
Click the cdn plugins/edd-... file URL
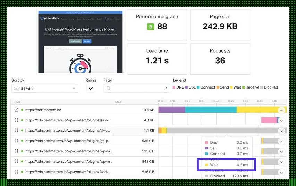pos(68,172)
